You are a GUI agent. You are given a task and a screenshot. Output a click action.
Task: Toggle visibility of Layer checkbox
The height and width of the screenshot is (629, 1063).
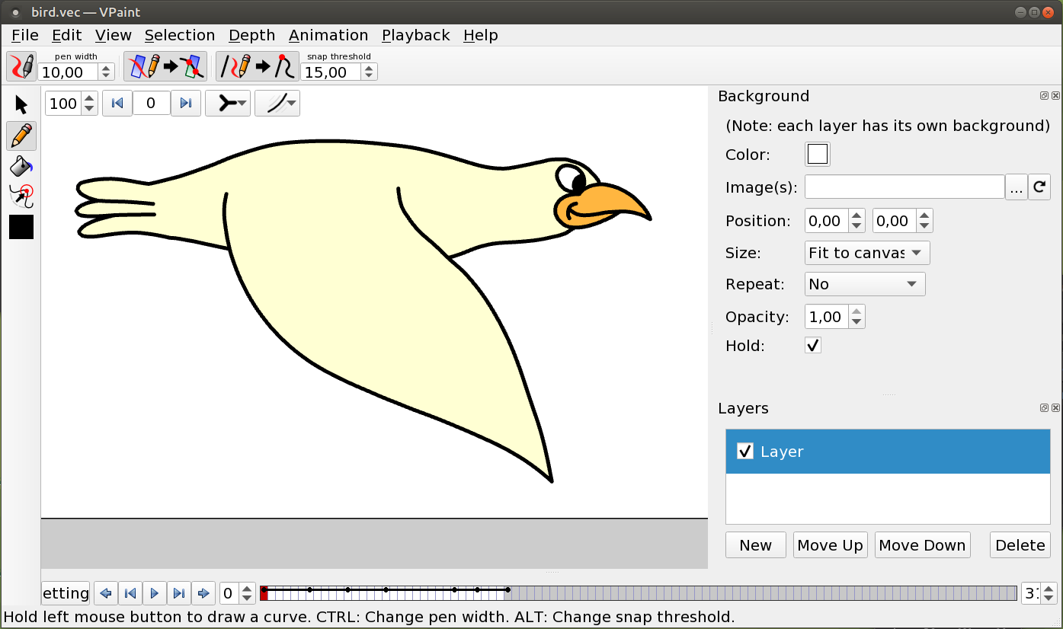[x=745, y=452]
